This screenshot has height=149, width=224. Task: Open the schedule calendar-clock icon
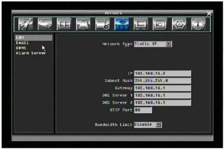click(103, 24)
